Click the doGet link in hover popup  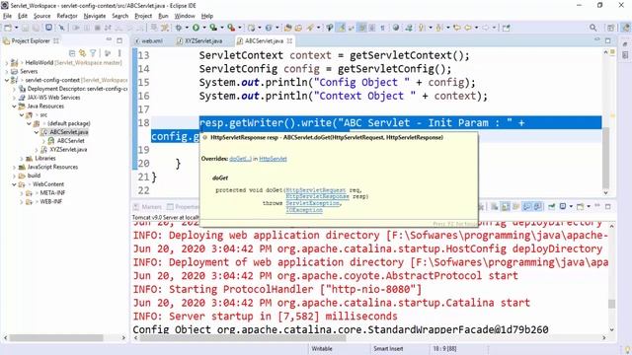tap(240, 159)
